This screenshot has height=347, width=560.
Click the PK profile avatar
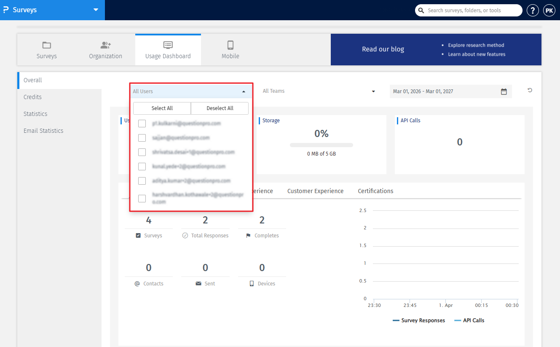tap(549, 10)
